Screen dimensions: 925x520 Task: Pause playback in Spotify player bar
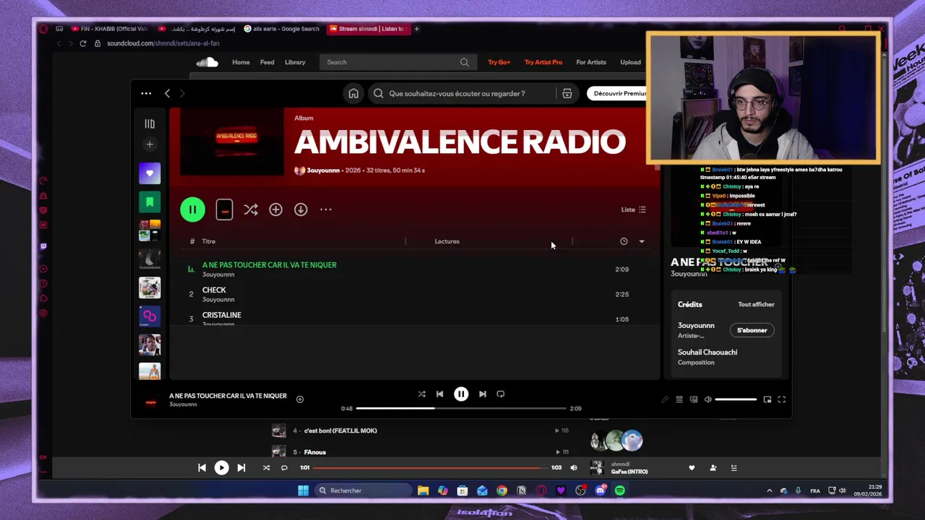click(x=461, y=394)
